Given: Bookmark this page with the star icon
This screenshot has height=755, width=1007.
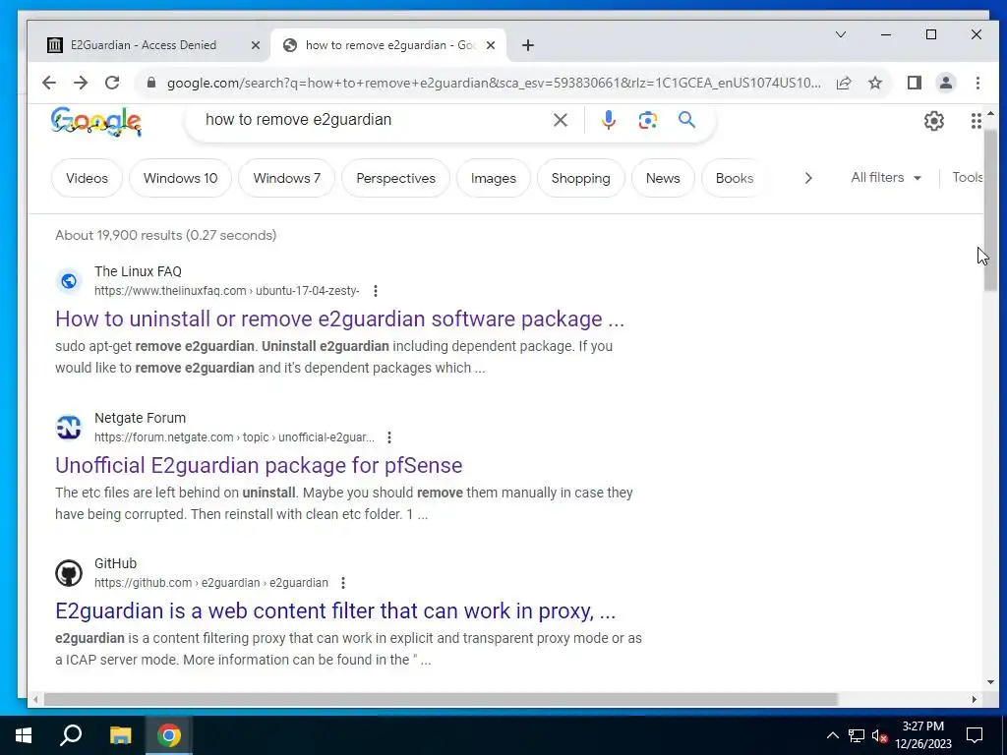Looking at the screenshot, I should click(x=874, y=83).
